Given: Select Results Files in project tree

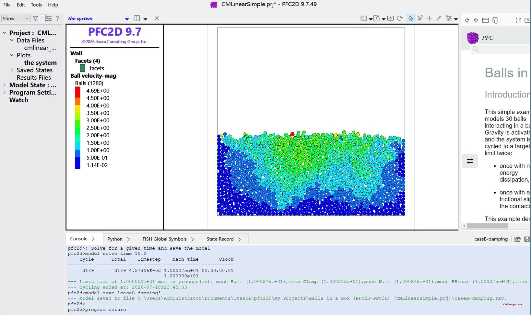Looking at the screenshot, I should click(34, 77).
